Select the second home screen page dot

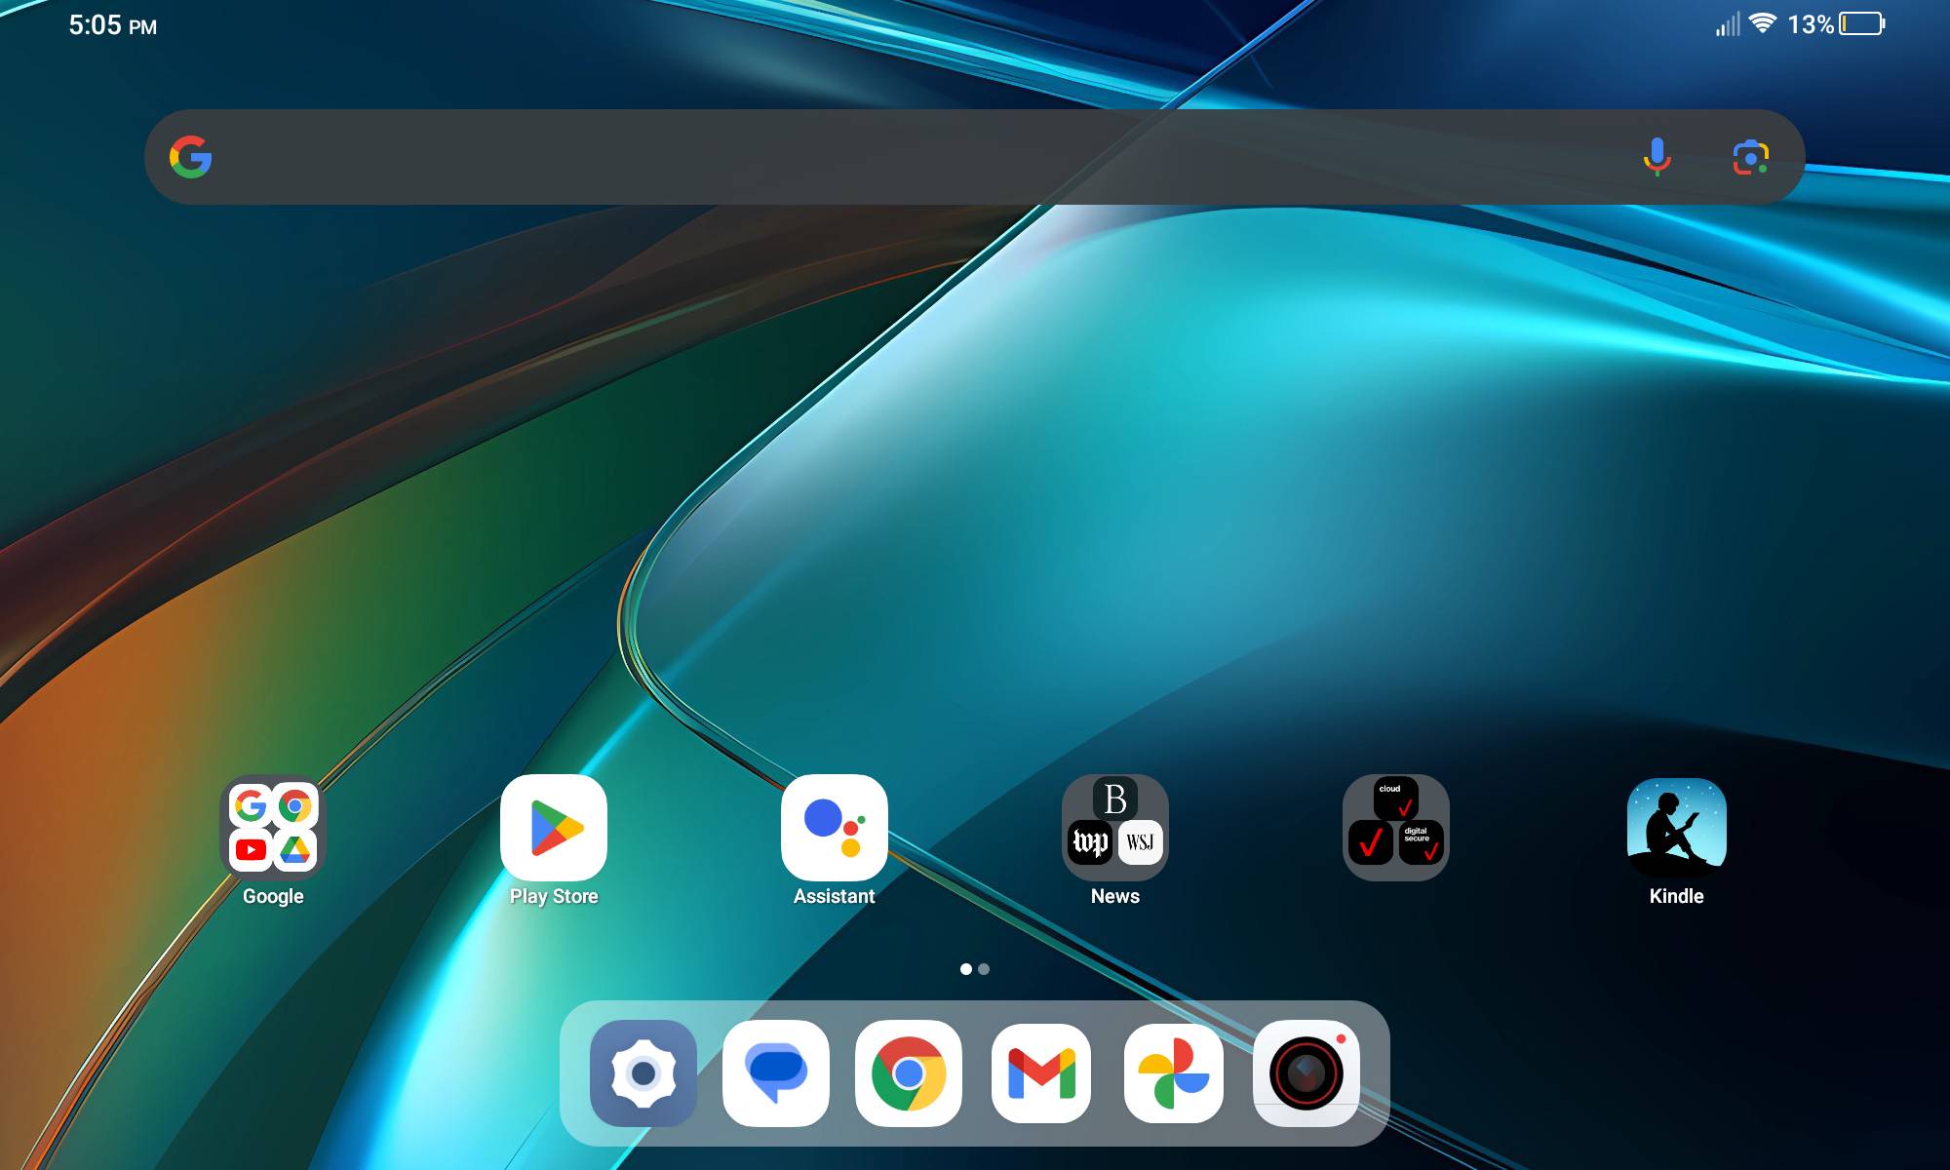pos(985,969)
